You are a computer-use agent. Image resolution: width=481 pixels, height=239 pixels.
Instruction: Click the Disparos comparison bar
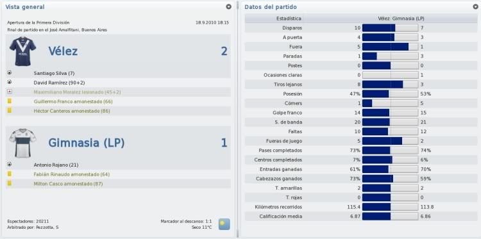pyautogui.click(x=390, y=28)
